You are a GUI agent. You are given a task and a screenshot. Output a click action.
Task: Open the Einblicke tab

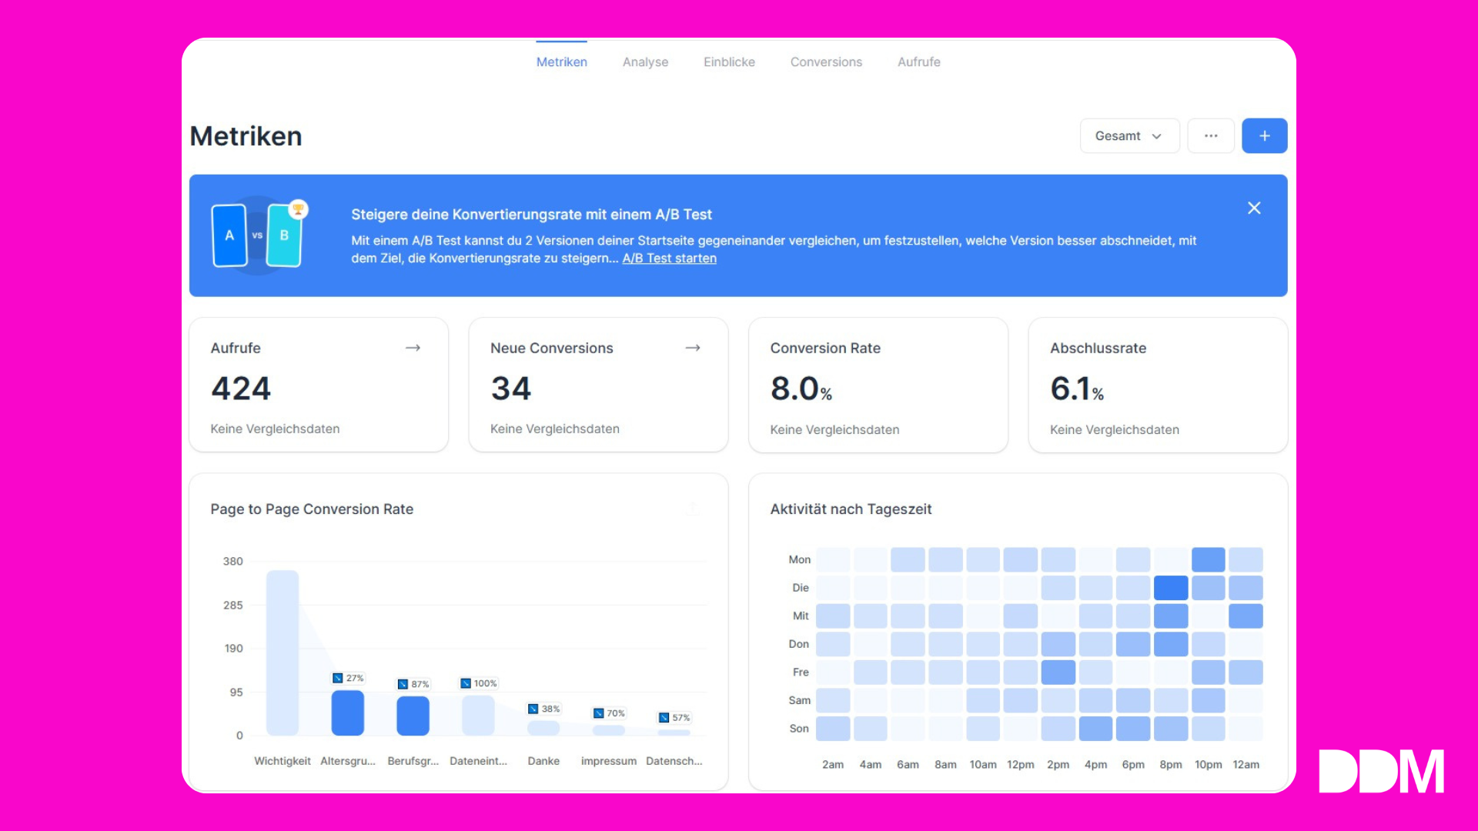click(x=729, y=62)
